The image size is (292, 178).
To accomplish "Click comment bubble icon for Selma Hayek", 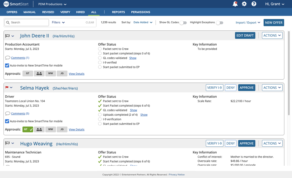I will click(8, 113).
